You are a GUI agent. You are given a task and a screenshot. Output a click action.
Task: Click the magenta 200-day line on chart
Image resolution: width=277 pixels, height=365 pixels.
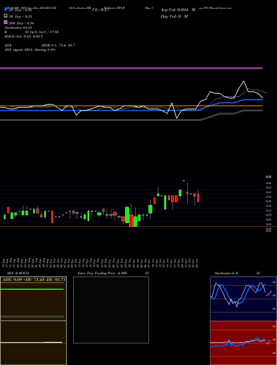(x=131, y=68)
